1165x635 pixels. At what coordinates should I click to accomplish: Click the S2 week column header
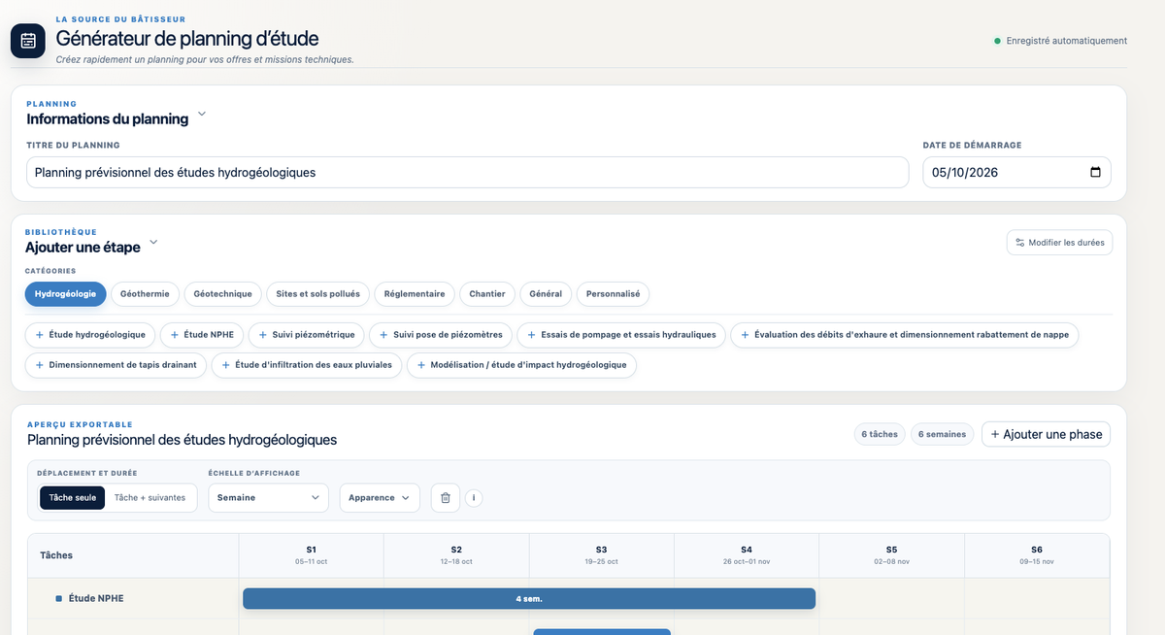[456, 554]
